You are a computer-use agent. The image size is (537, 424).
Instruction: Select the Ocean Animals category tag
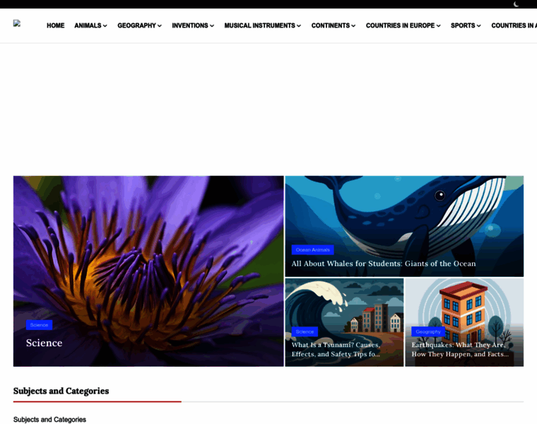[312, 249]
